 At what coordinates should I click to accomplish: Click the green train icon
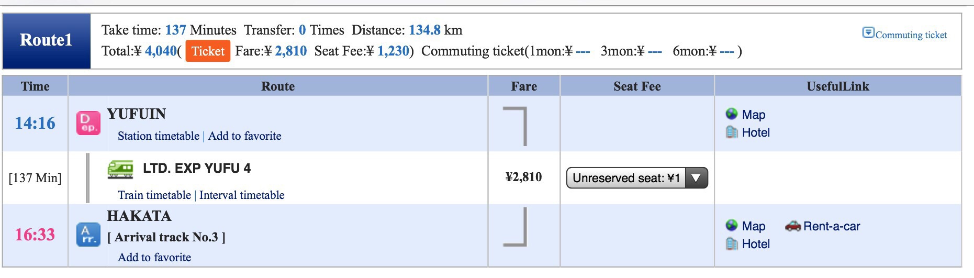(x=120, y=169)
